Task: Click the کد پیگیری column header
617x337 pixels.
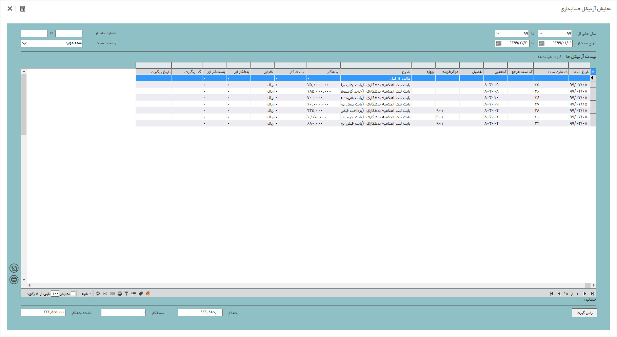Action: (x=187, y=72)
